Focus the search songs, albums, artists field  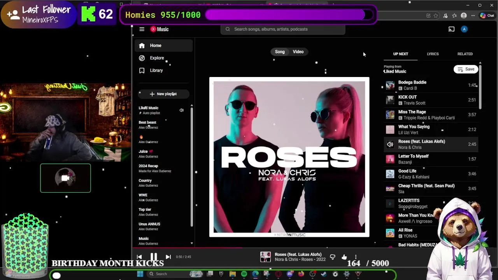point(283,29)
